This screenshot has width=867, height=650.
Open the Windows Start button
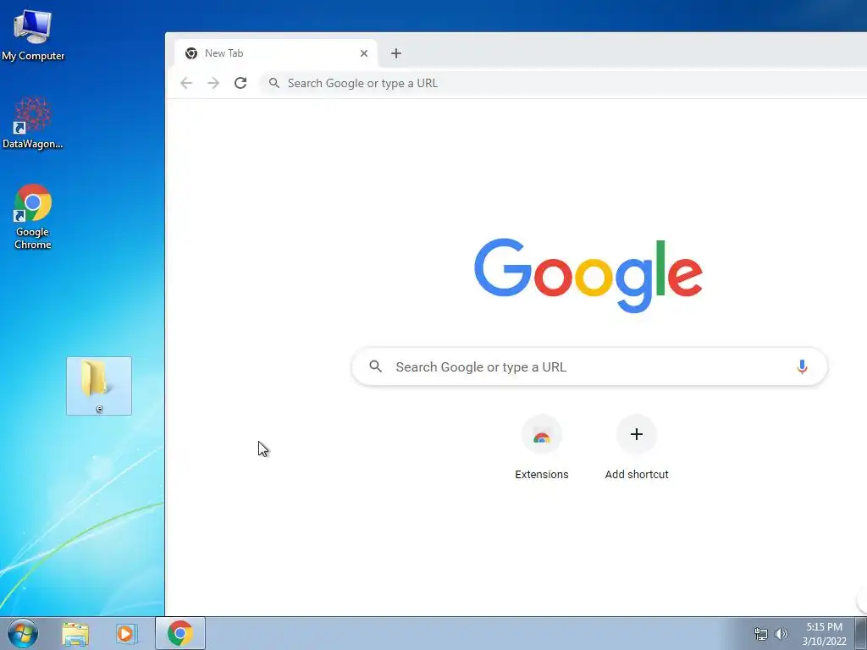[22, 633]
